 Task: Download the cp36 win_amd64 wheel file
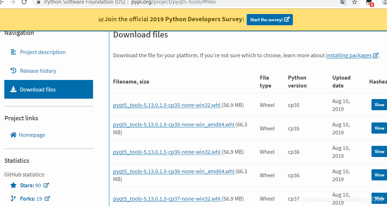click(174, 171)
